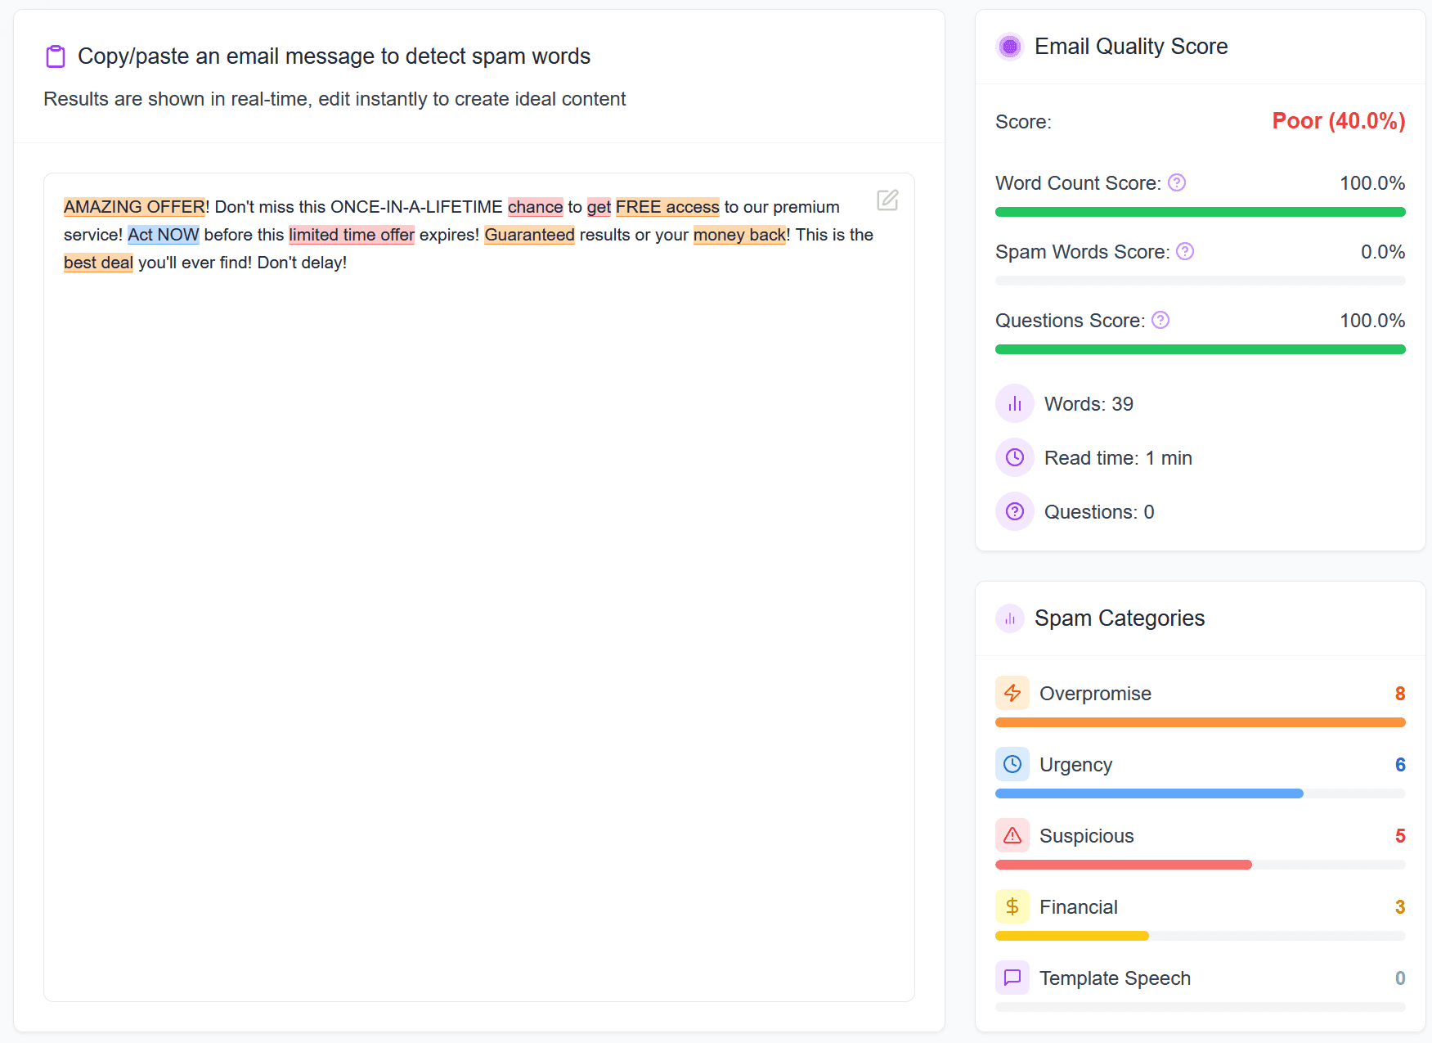Click the Spam Categories header chart icon
Screen dimensions: 1432x1043
(1010, 618)
